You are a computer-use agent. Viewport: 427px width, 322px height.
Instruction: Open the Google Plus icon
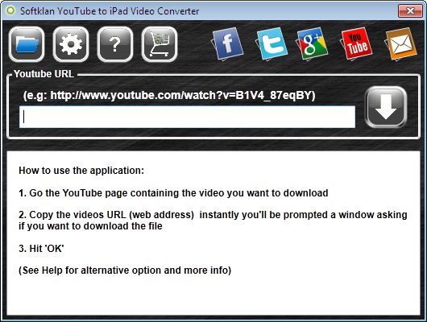coord(312,43)
